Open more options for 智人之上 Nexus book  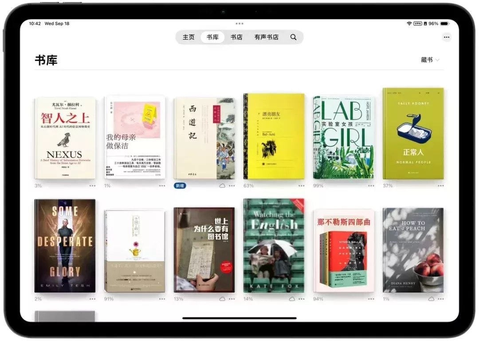tap(92, 186)
